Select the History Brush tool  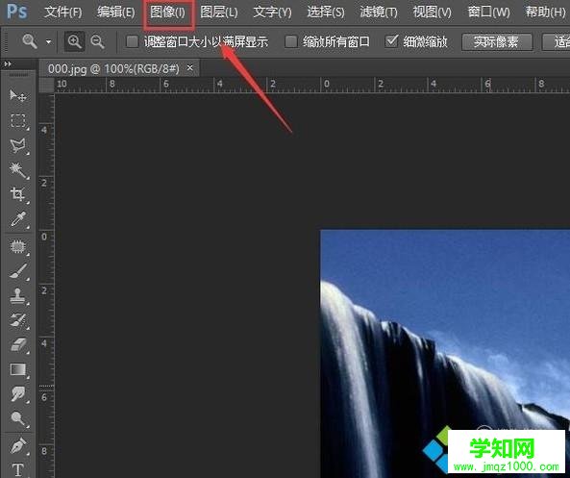pos(18,320)
